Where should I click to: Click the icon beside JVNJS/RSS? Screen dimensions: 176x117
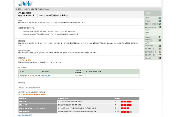pos(159,46)
